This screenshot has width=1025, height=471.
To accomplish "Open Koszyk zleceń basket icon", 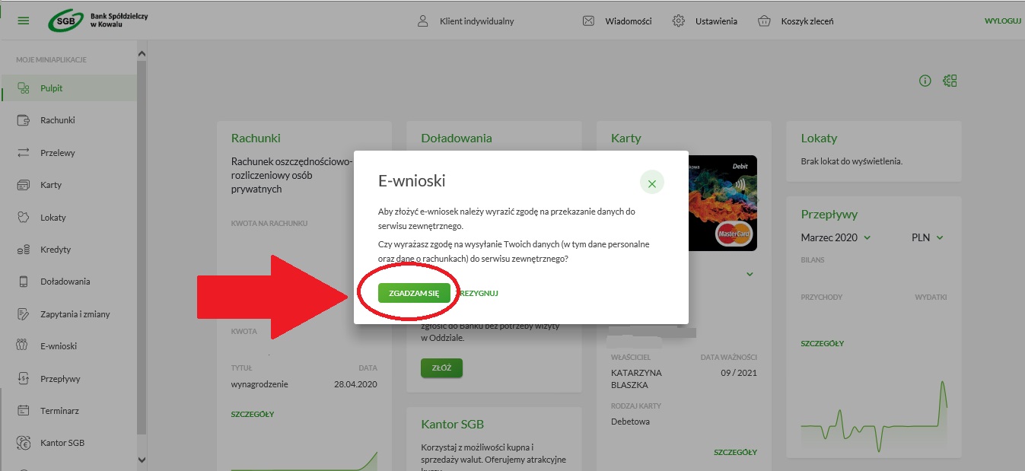I will 765,21.
